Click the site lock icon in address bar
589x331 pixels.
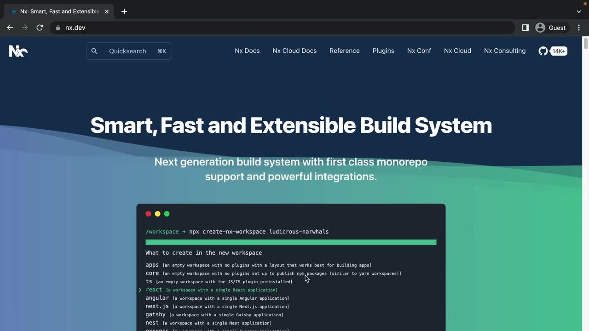point(58,28)
